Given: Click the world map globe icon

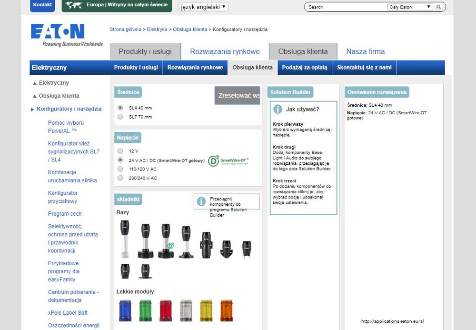Looking at the screenshot, I should coord(74,5).
